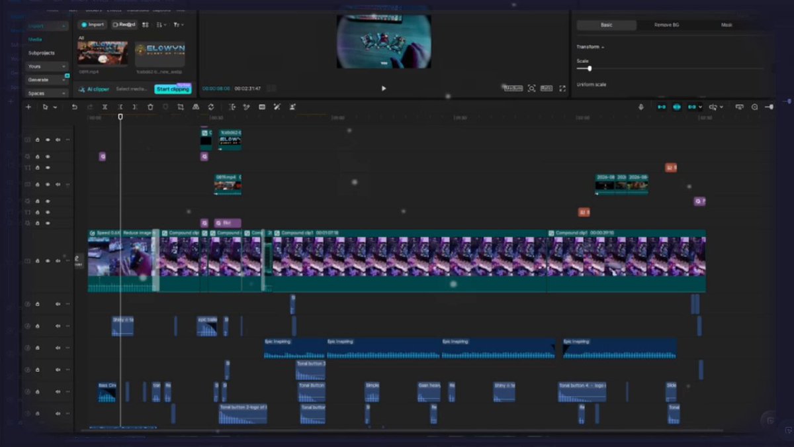794x447 pixels.
Task: Click the Start clipping button
Action: click(x=173, y=89)
